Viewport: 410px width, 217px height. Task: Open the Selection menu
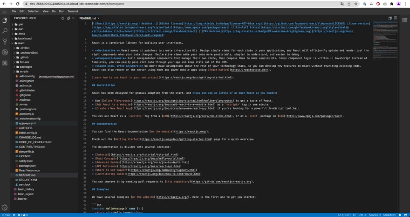click(34, 11)
